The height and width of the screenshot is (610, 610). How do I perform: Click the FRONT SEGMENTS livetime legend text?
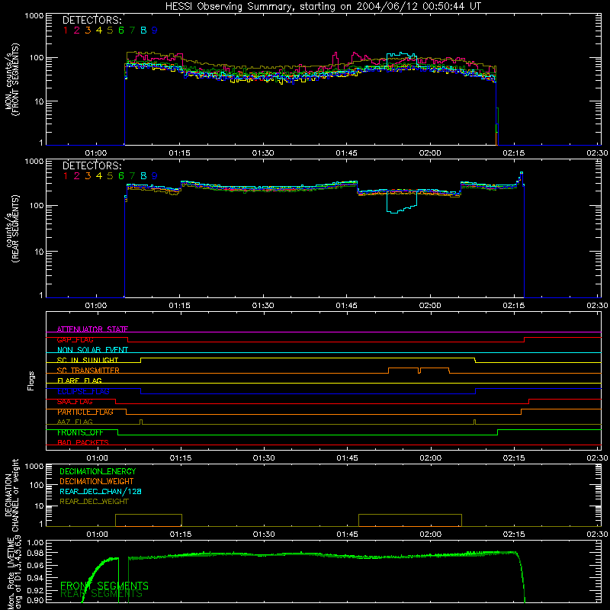coord(104,586)
